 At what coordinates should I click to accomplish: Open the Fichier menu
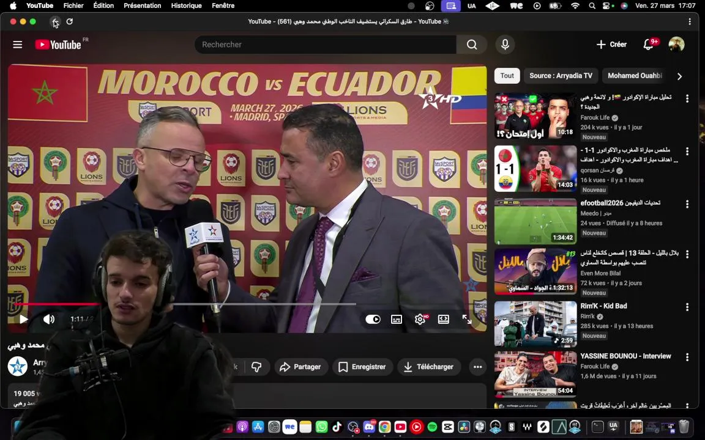pyautogui.click(x=73, y=6)
